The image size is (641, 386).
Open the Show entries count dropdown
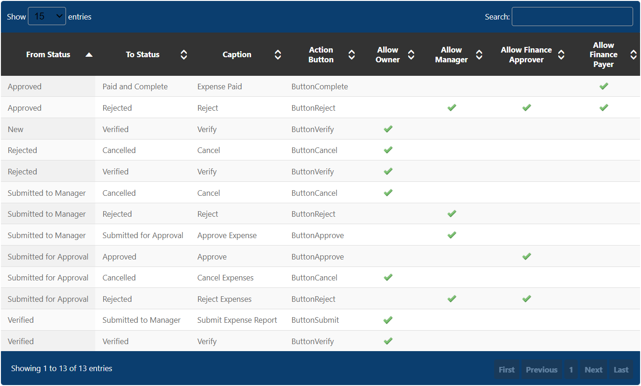[x=47, y=16]
